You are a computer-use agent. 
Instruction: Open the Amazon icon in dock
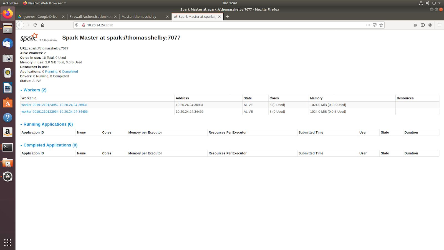click(7, 132)
